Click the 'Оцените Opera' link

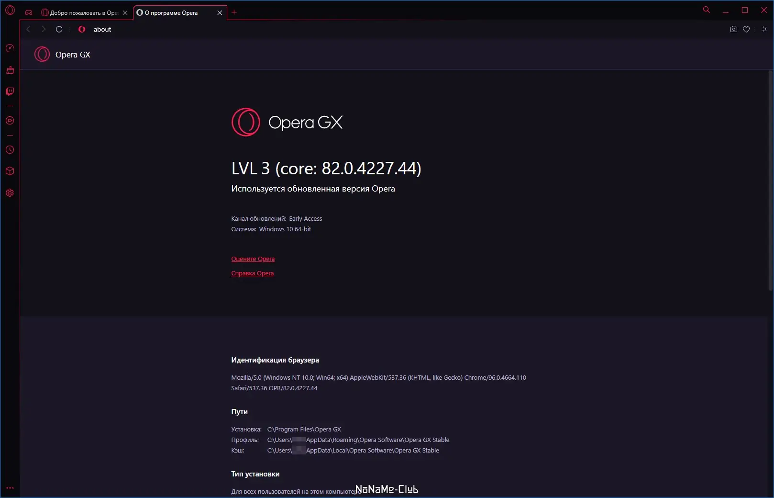tap(253, 259)
